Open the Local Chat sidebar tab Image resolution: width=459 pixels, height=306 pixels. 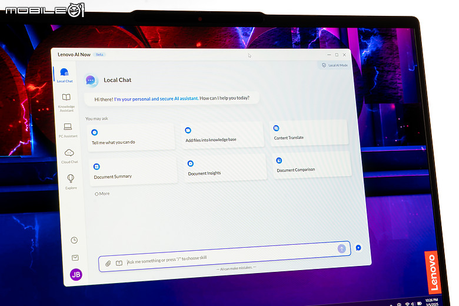[x=64, y=75]
